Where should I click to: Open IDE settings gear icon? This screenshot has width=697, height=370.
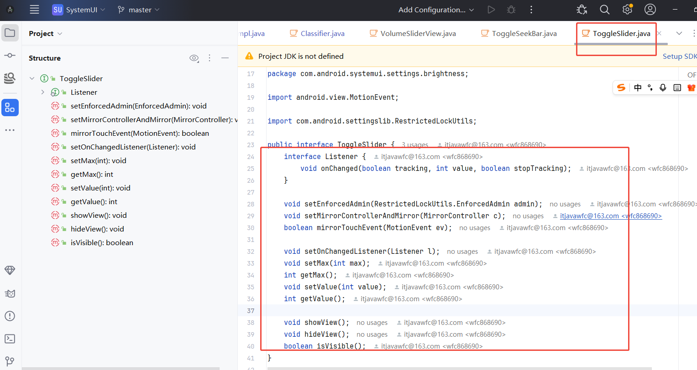click(628, 10)
